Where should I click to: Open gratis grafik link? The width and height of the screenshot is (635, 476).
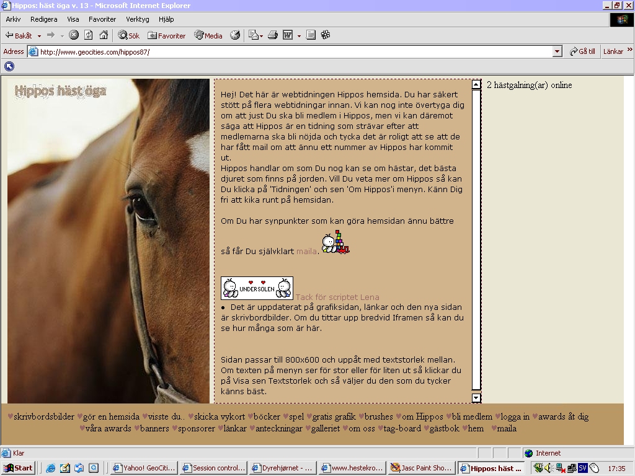coord(334,416)
